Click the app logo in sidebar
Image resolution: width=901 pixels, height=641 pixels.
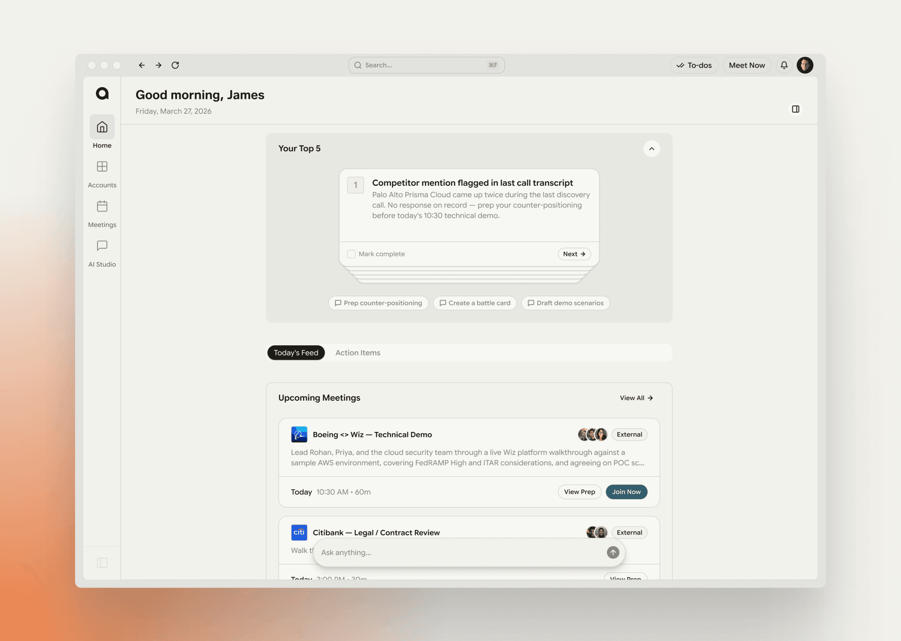click(x=102, y=93)
